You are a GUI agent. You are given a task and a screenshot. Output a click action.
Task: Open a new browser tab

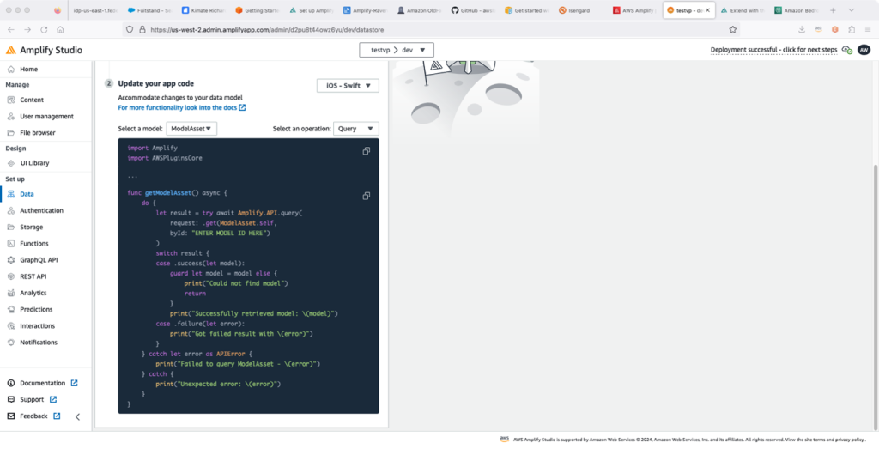coord(833,10)
